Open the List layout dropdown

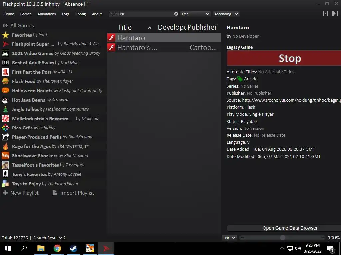tap(229, 238)
